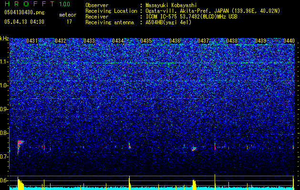
Task: Click the 0432 time marker
Action: (x=61, y=41)
